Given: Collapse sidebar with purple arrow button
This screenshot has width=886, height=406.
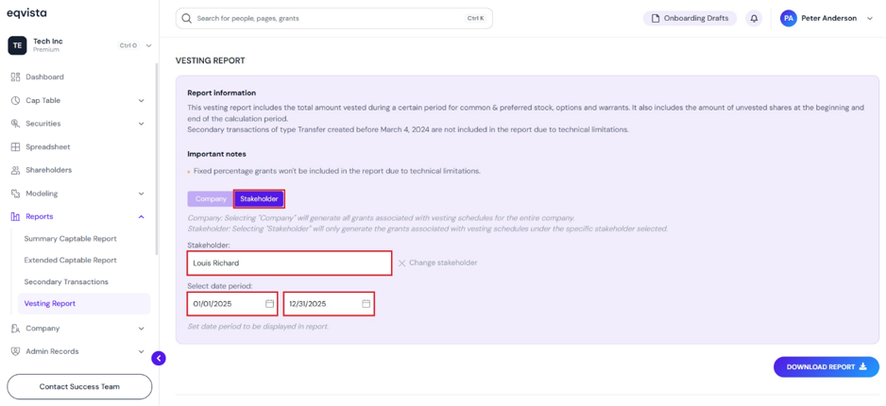Looking at the screenshot, I should pos(159,358).
